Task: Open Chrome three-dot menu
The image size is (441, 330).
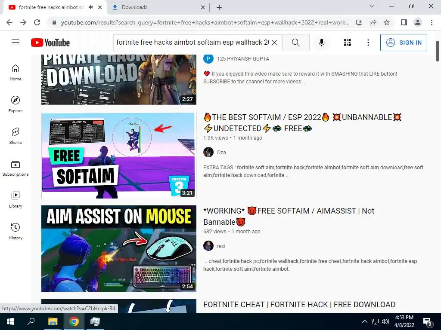Action: (432, 22)
